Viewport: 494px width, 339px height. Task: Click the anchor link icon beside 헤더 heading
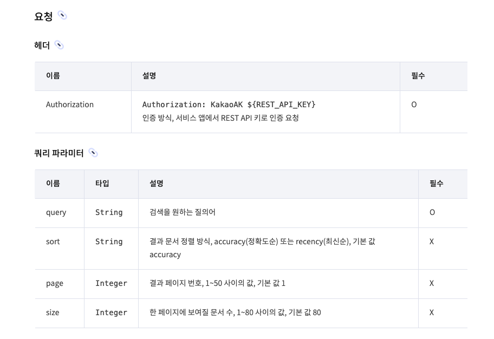click(59, 45)
